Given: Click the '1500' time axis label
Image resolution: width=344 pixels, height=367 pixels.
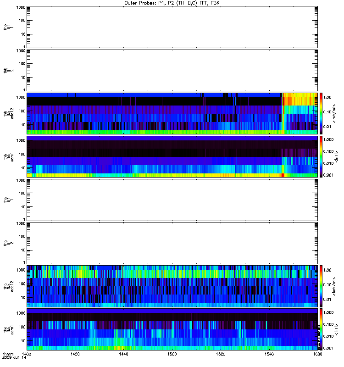Looking at the screenshot, I should point(172,354).
